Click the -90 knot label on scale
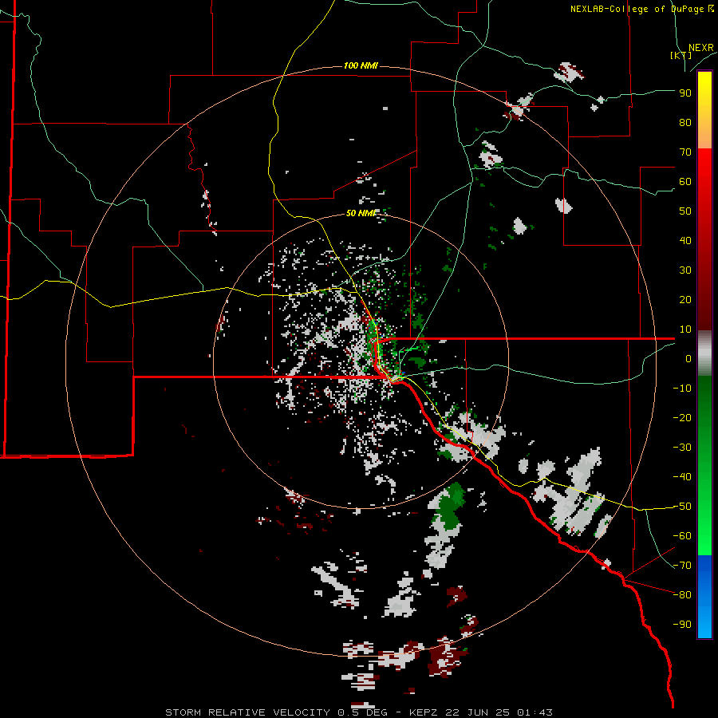 point(682,625)
